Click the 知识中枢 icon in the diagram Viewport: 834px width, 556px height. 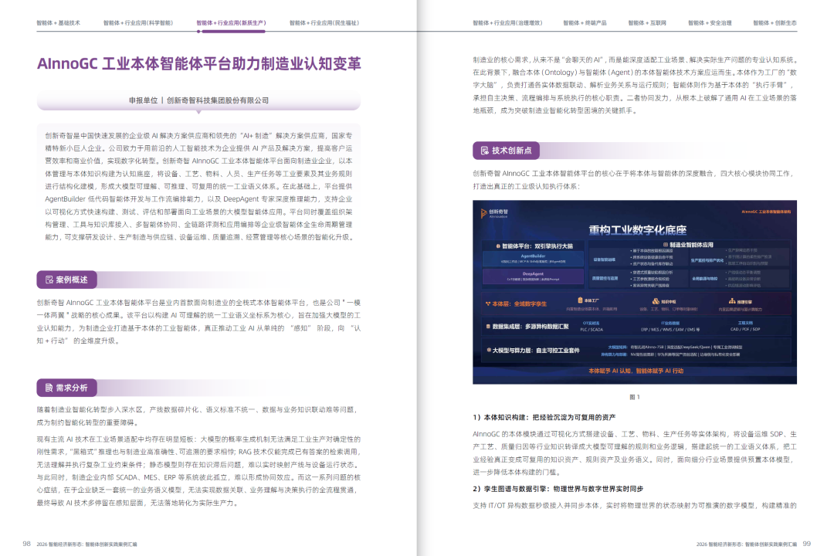click(656, 301)
